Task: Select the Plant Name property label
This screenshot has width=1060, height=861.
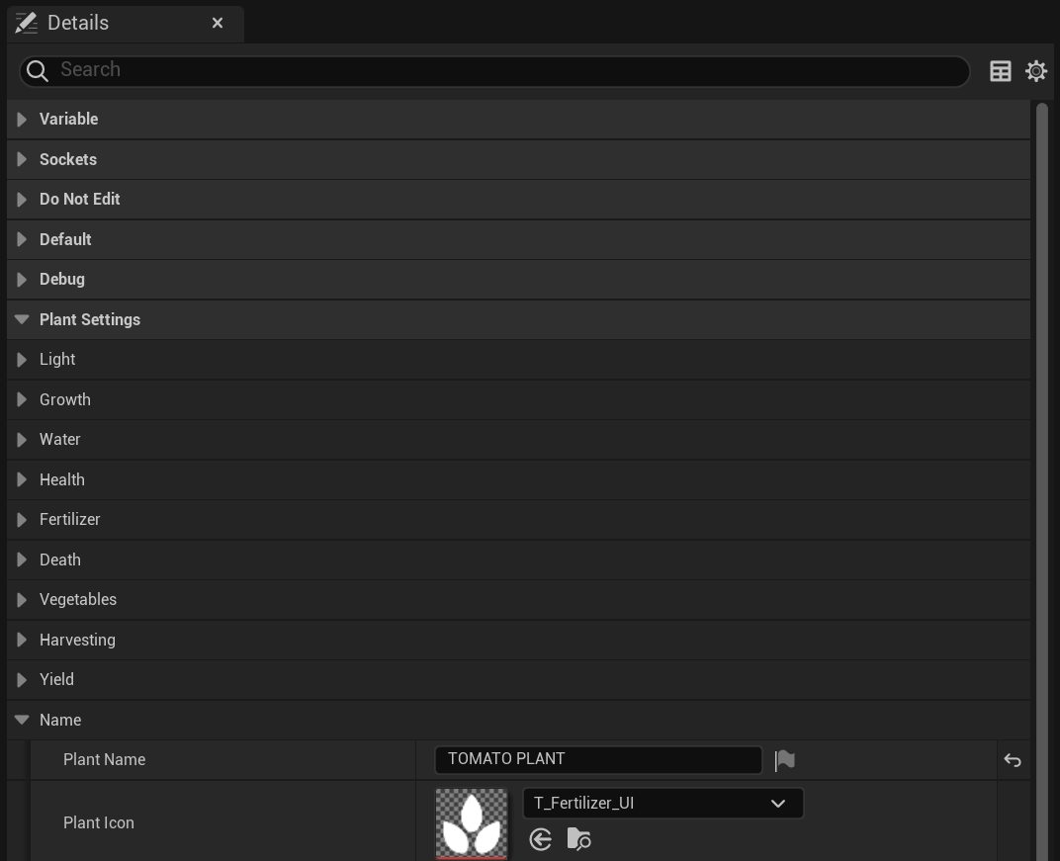Action: click(x=104, y=759)
